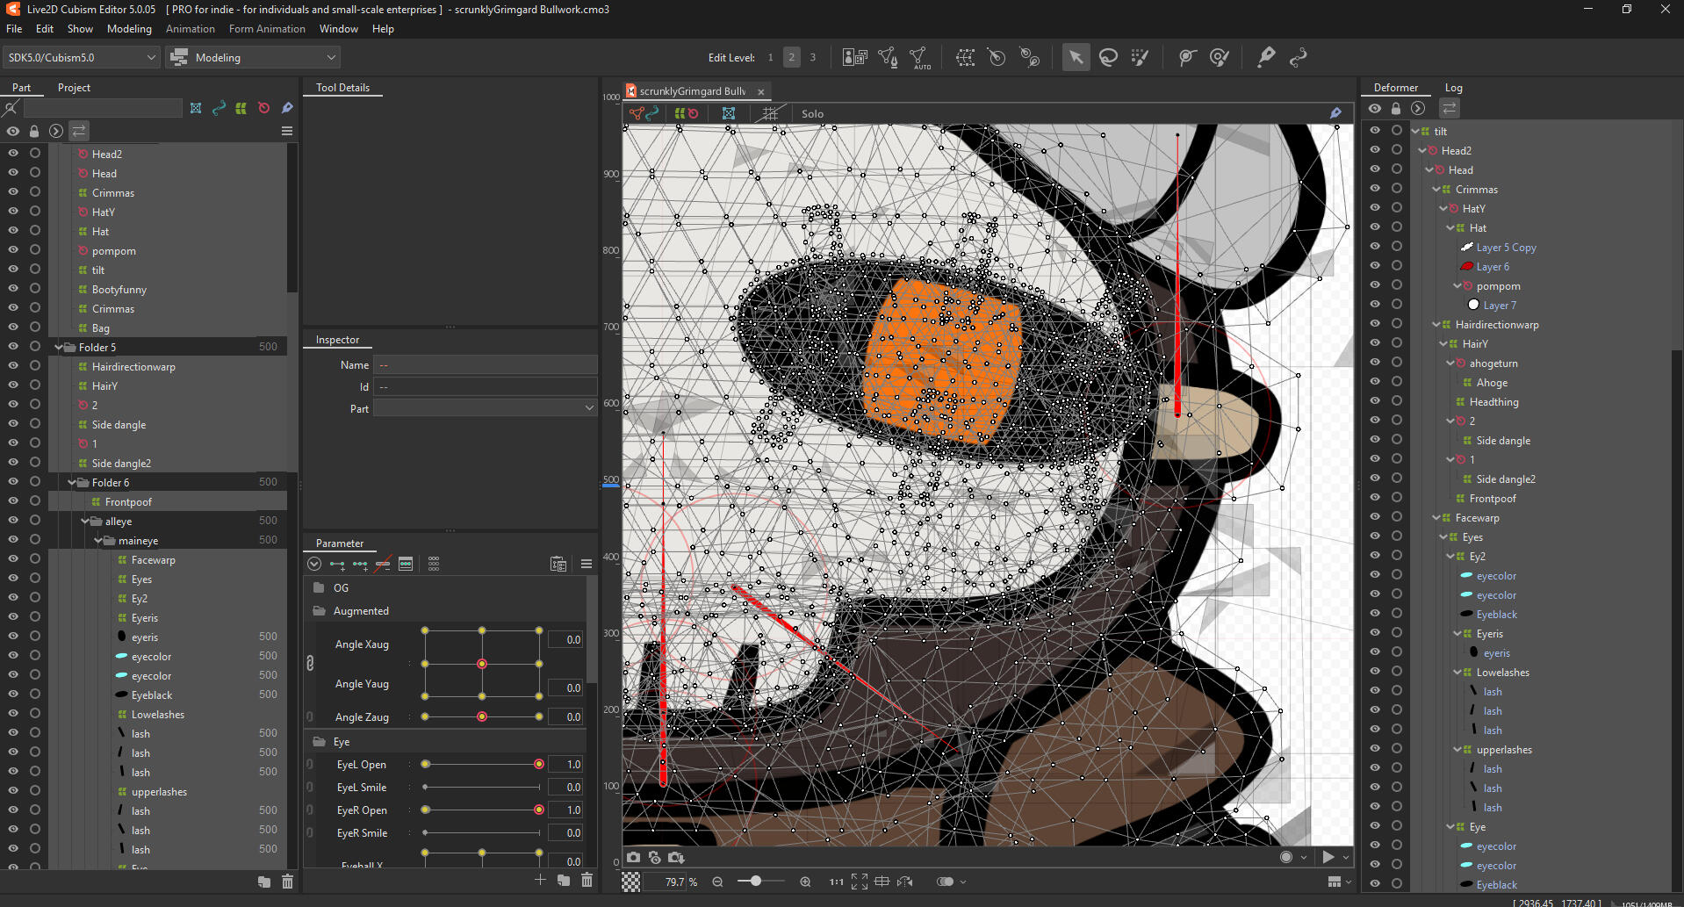
Task: Open the SDK5.0/Cubism5.0 version dropdown
Action: 81,58
